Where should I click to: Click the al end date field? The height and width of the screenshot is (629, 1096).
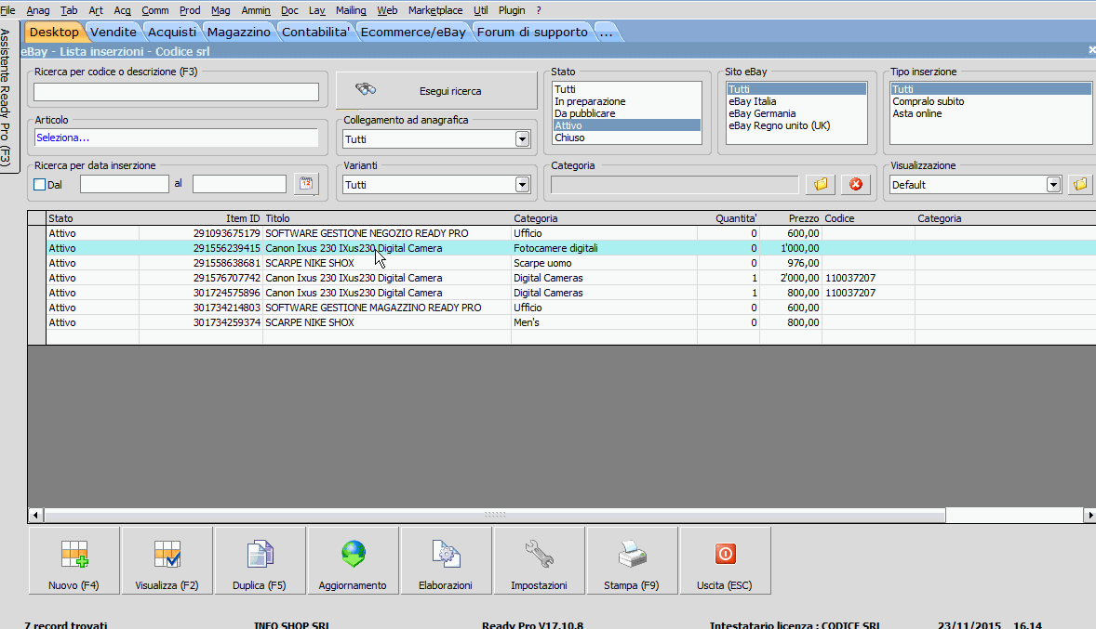click(239, 184)
